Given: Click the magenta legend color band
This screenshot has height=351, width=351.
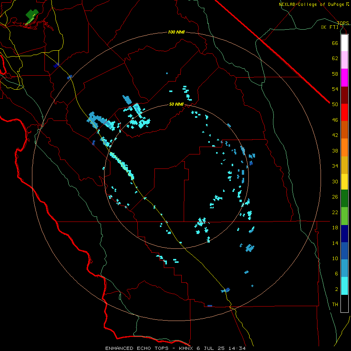Looking at the screenshot, I should 344,78.
